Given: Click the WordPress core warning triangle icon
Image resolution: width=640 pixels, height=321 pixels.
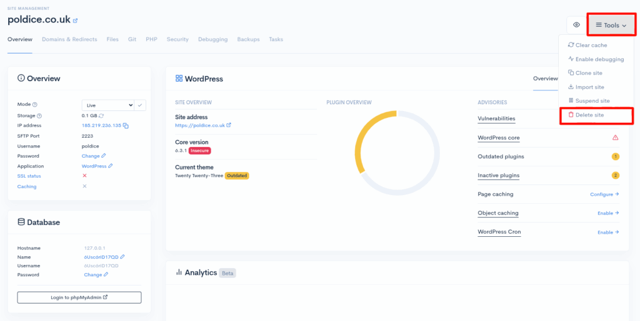Looking at the screenshot, I should (x=615, y=138).
